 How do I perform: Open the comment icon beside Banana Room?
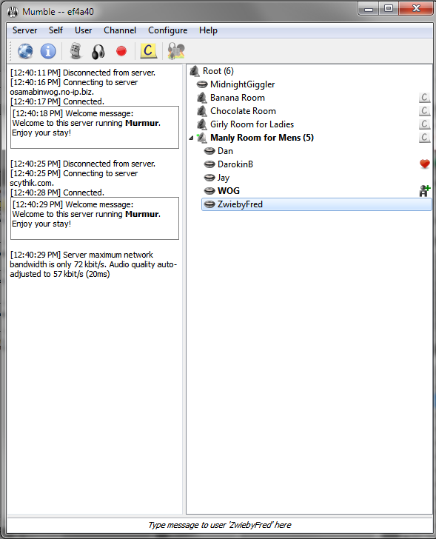[x=425, y=98]
